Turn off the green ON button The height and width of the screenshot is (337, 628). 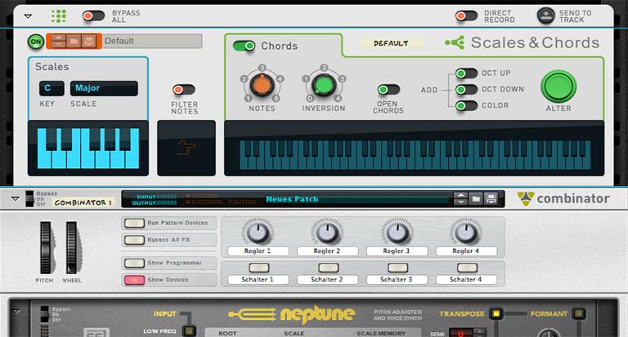[36, 42]
